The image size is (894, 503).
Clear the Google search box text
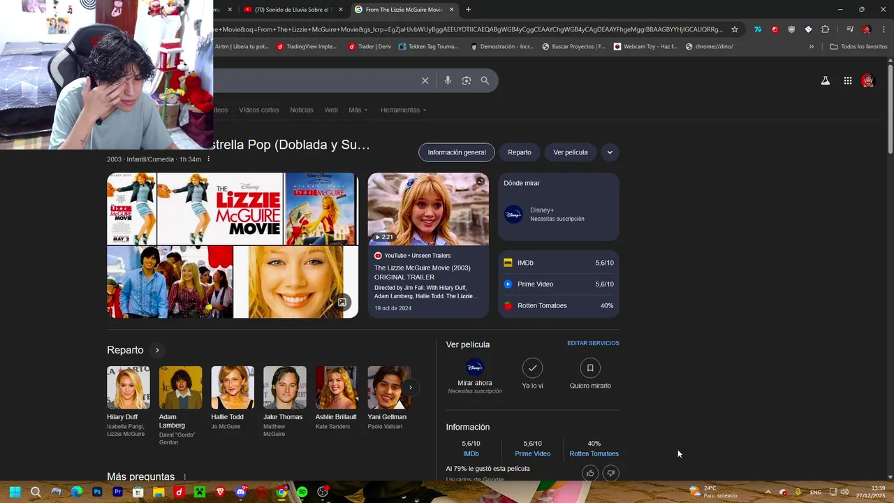(x=425, y=80)
